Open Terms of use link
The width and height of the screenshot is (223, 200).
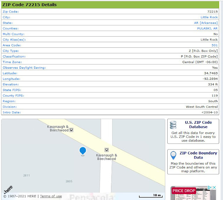51,196
